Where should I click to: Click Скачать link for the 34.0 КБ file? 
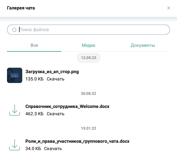coord(53,149)
